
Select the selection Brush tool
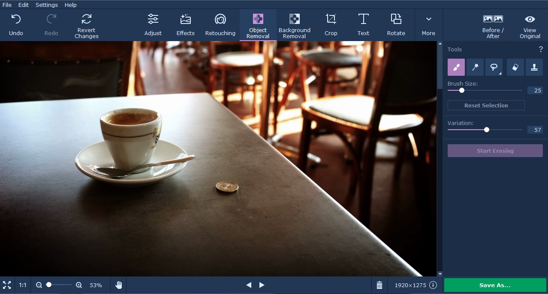point(456,67)
